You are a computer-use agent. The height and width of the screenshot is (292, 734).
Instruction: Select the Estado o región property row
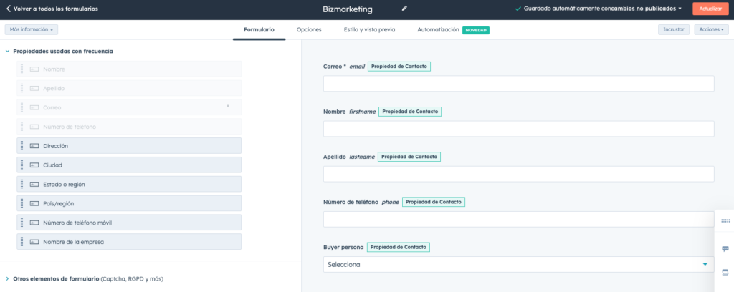click(x=129, y=184)
